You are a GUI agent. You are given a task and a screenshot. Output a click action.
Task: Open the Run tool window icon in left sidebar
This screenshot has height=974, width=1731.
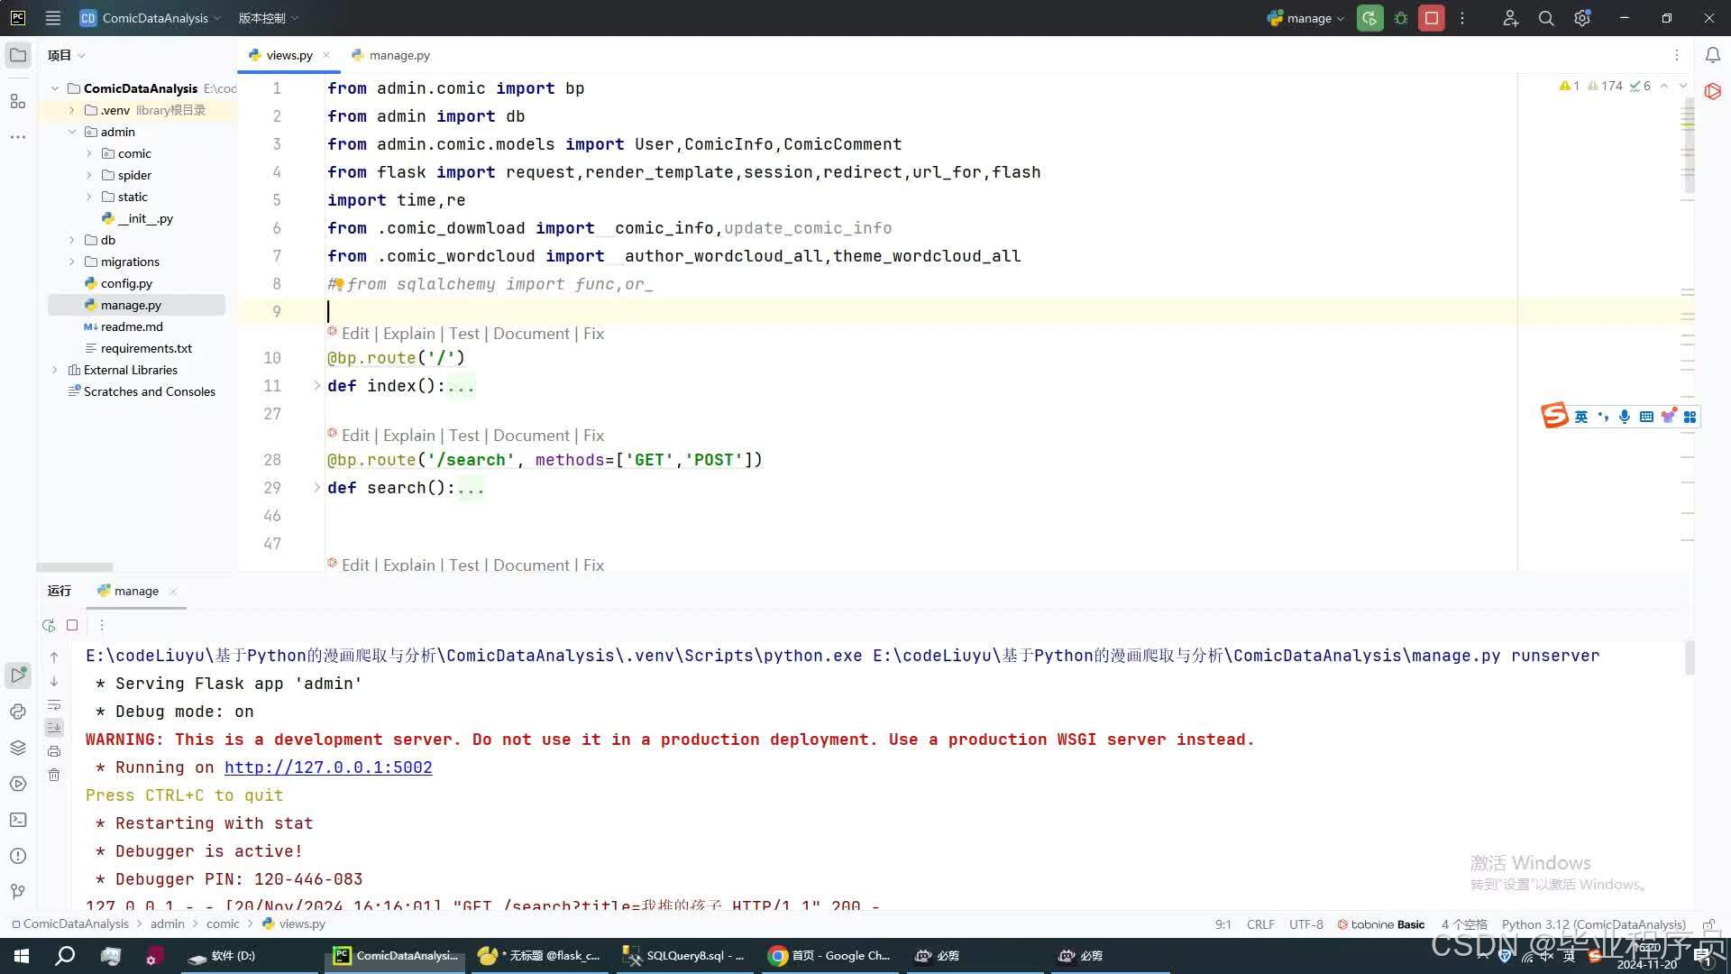tap(18, 675)
